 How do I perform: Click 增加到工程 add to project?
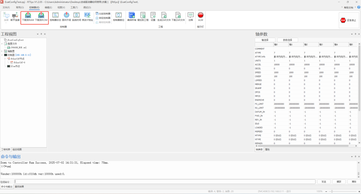pos(143,17)
